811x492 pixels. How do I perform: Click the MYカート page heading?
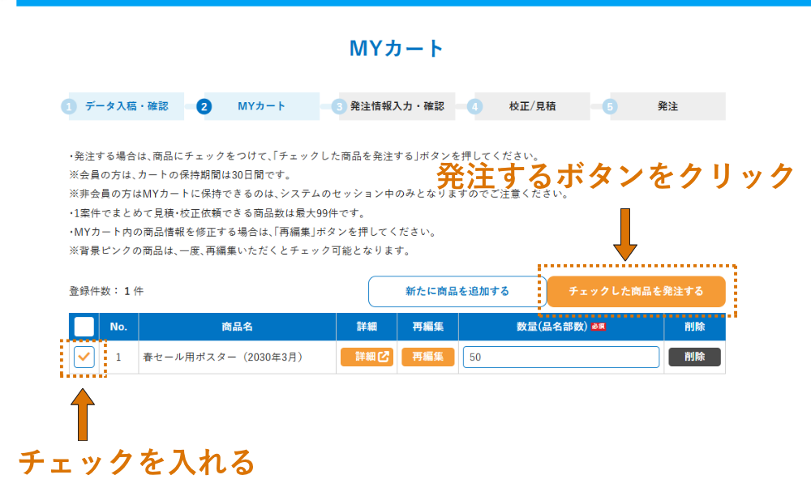click(397, 49)
